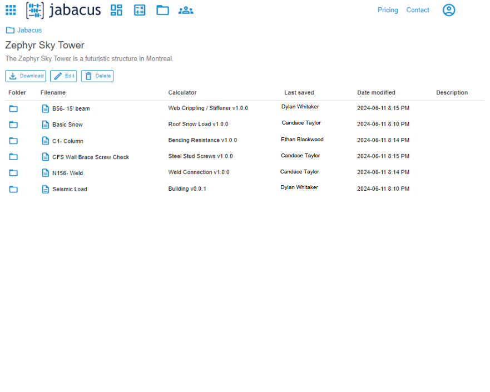Open folder icon for B56- 15' beam row

[x=13, y=108]
